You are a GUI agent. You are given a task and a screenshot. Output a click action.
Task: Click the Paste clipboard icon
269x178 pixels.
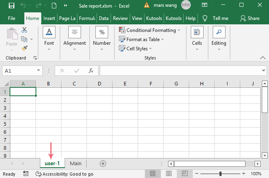coord(12,34)
